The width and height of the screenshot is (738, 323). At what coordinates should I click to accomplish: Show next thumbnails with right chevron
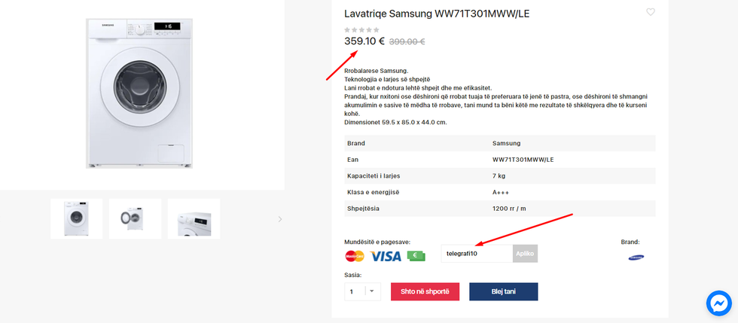click(x=280, y=219)
